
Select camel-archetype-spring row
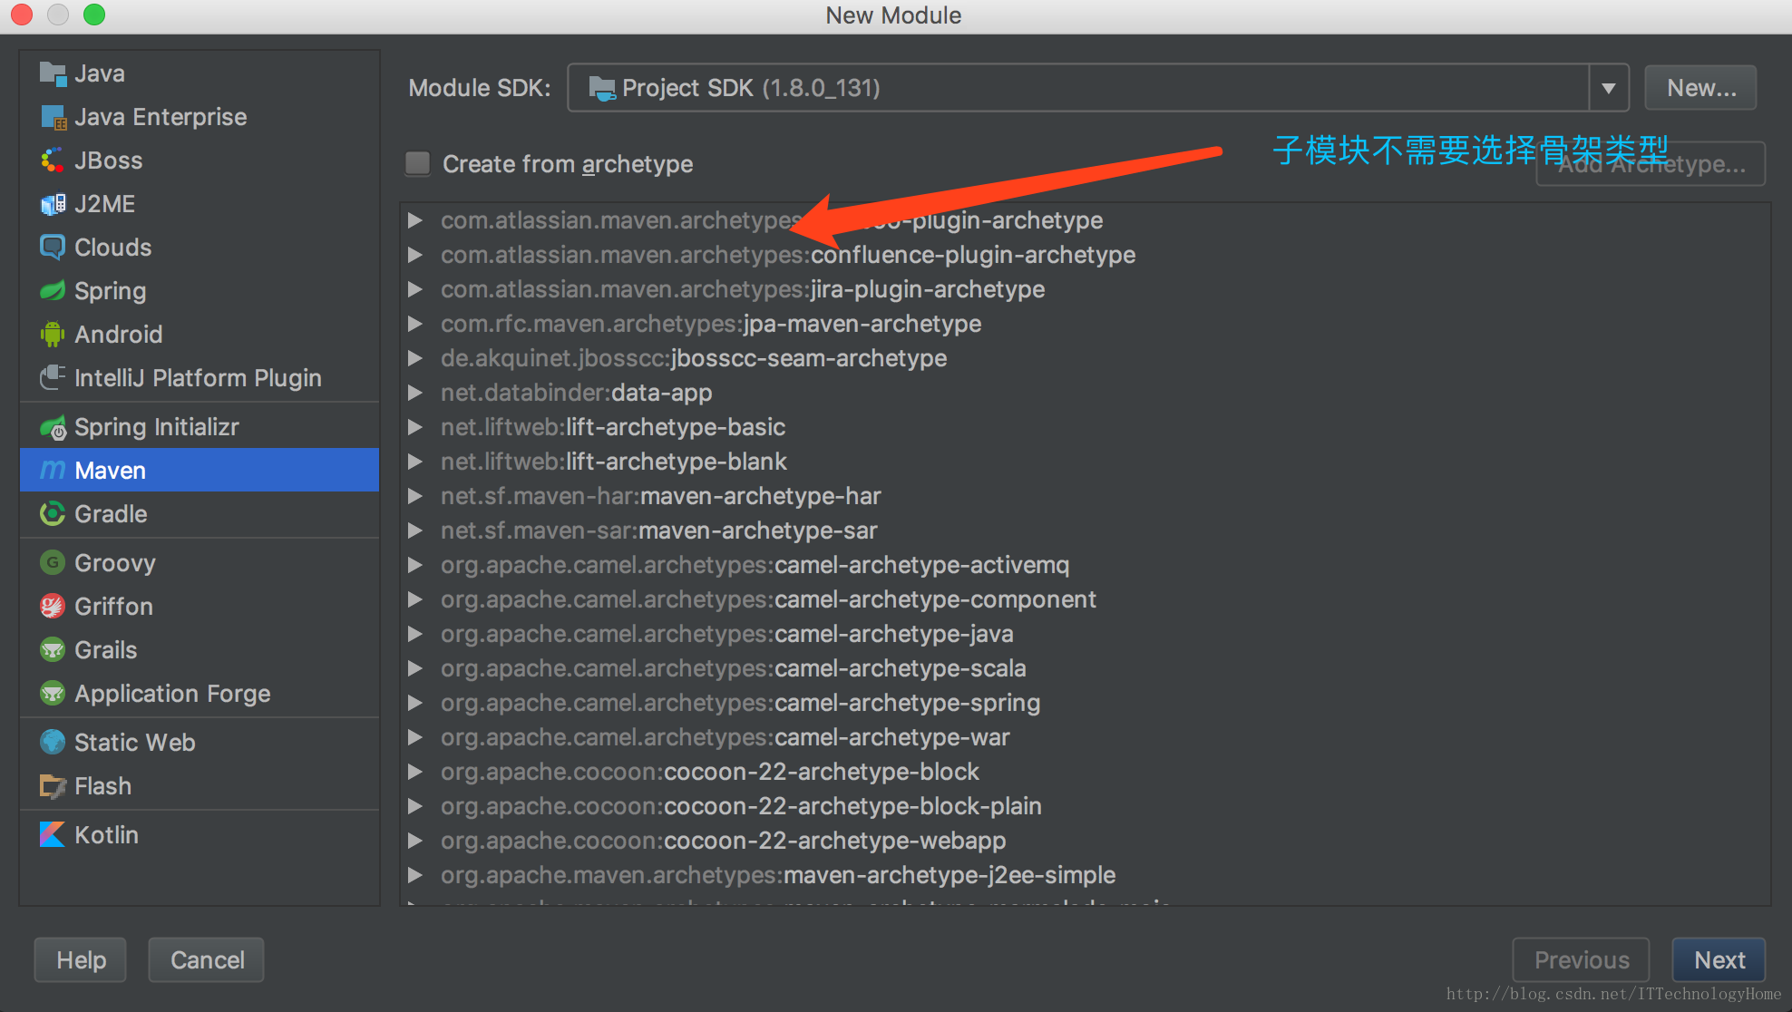tap(1085, 703)
